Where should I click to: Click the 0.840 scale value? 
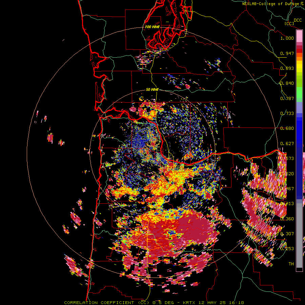tap(287, 83)
